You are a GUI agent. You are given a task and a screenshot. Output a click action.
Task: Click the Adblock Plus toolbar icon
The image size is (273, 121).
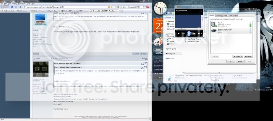point(147,7)
